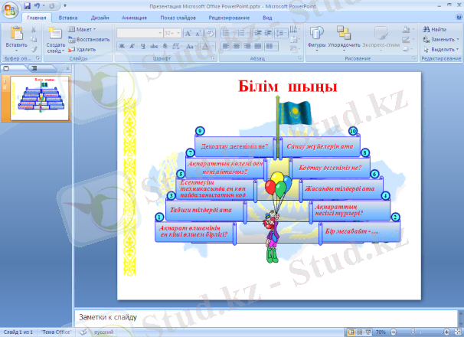
Task: Click the Вставить paste icon
Action: [16, 34]
